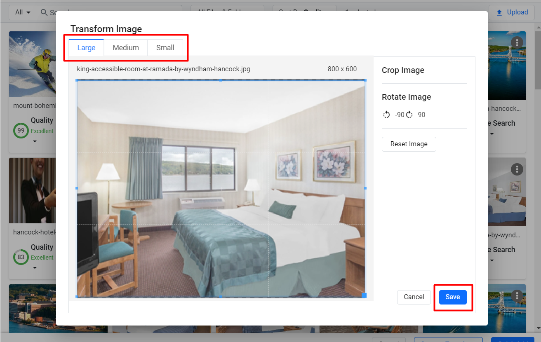The width and height of the screenshot is (541, 342).
Task: Open three-dot menu on the hotel room card
Action: pos(517,169)
